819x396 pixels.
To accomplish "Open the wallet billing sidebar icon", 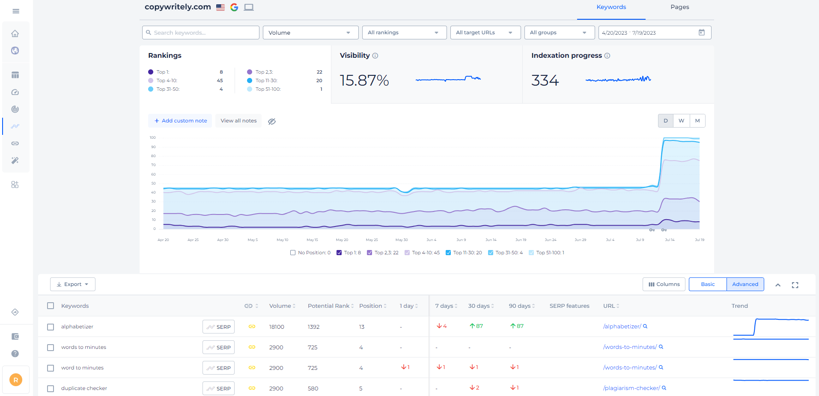I will tap(15, 336).
